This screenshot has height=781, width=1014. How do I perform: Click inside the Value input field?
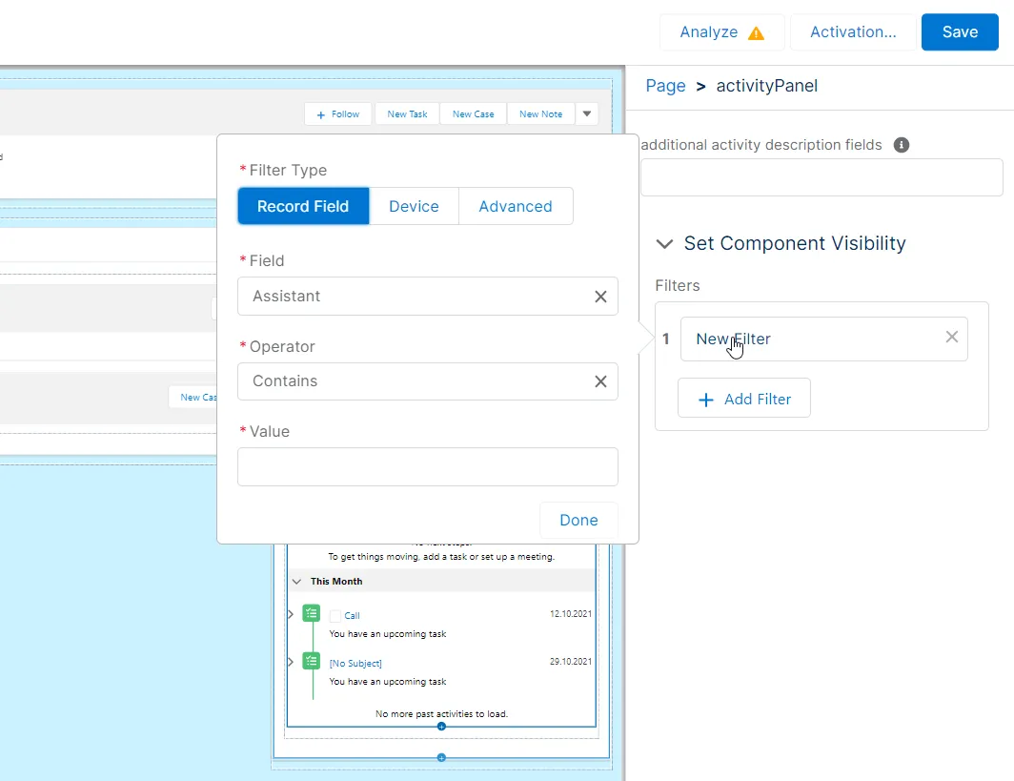(x=427, y=466)
